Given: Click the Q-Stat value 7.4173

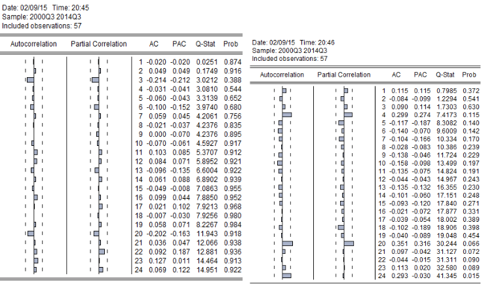Looking at the screenshot, I should [447, 115].
